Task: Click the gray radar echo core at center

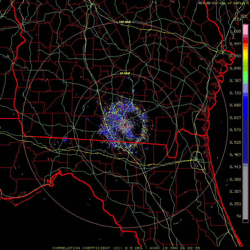Action: [125, 126]
